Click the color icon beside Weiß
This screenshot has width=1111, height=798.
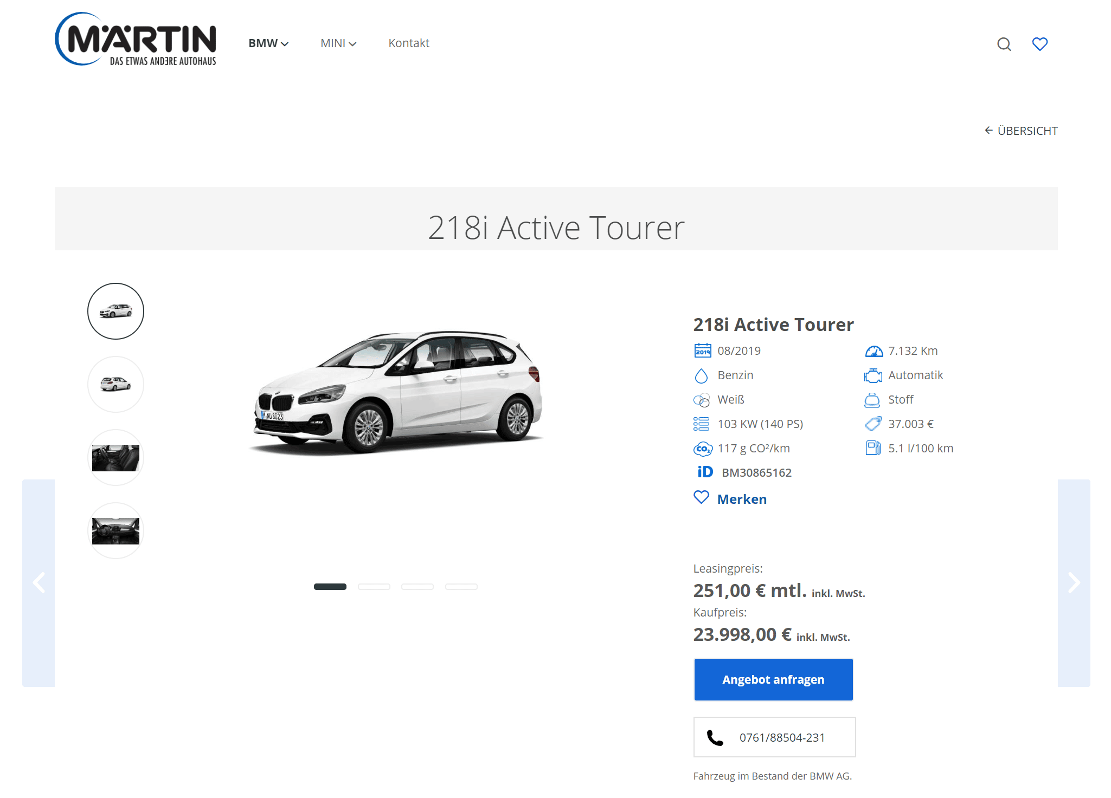click(x=702, y=400)
